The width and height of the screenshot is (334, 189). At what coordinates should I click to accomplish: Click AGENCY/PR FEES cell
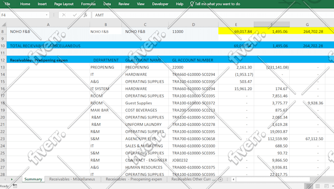pos(145,139)
